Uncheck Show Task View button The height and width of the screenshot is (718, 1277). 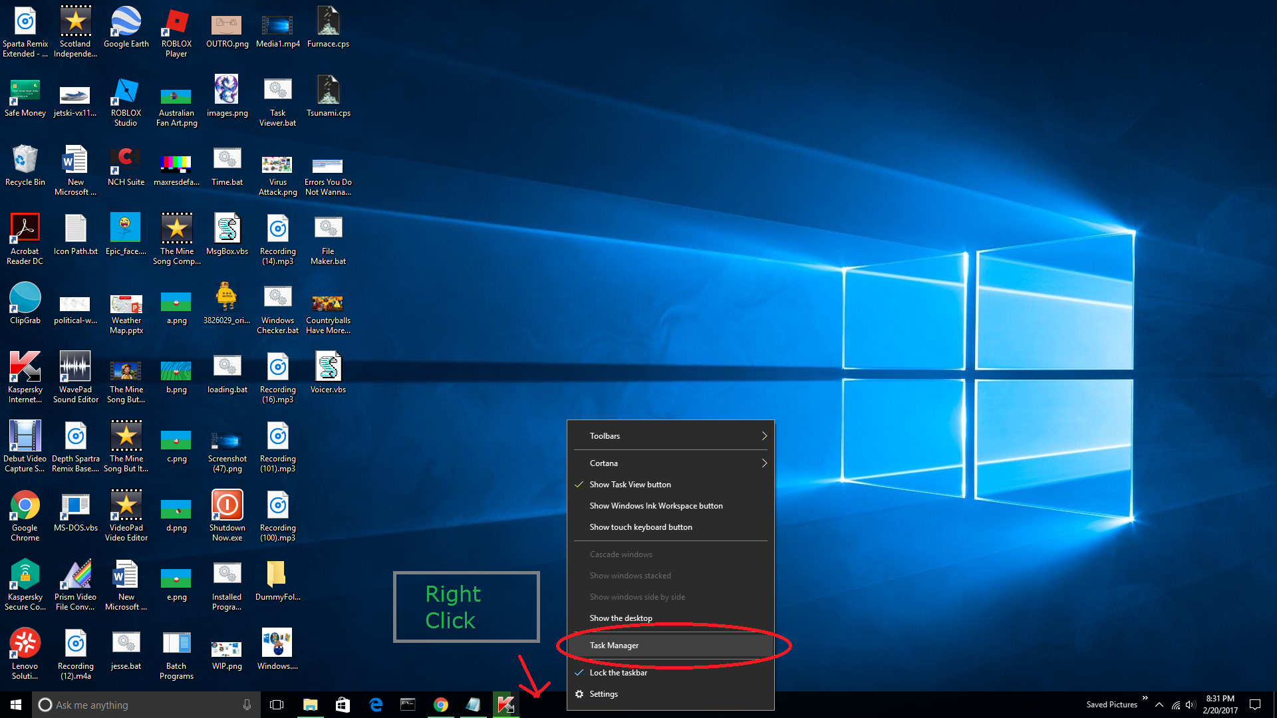670,485
